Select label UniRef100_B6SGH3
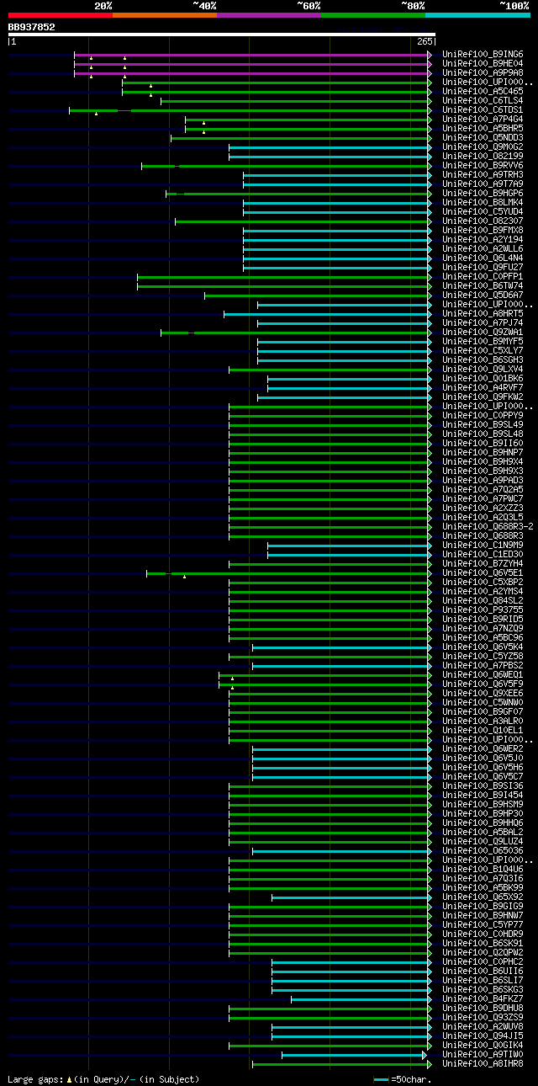The width and height of the screenshot is (538, 1086). click(483, 360)
